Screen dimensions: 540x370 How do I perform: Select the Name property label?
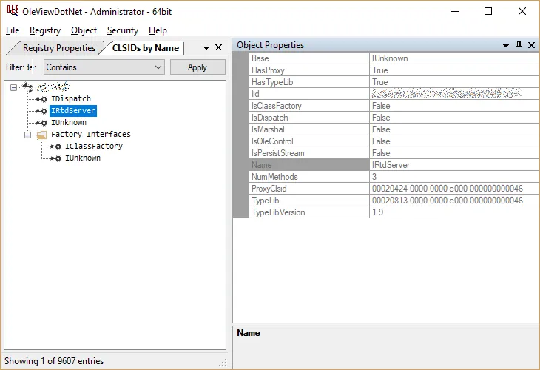coord(308,165)
